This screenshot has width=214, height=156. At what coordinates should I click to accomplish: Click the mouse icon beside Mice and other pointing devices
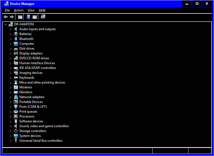(x=16, y=82)
